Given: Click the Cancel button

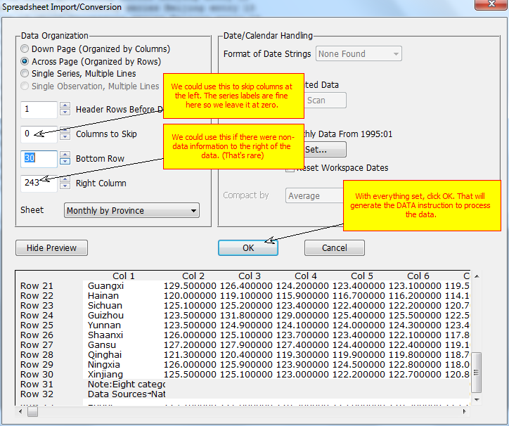Looking at the screenshot, I should [x=334, y=247].
